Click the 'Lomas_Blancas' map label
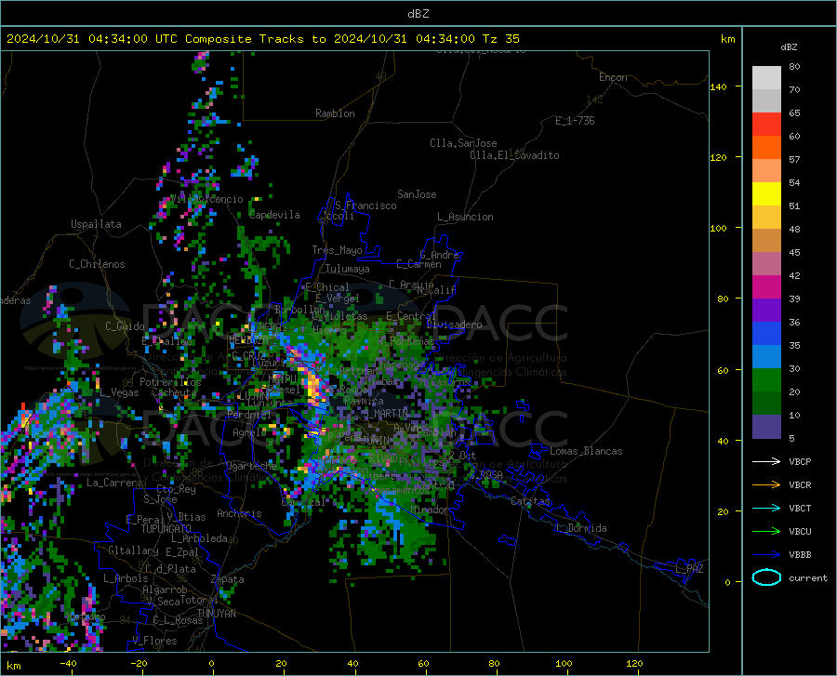 [586, 451]
